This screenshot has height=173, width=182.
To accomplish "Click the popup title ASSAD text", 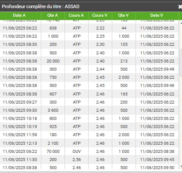I will (72, 6).
